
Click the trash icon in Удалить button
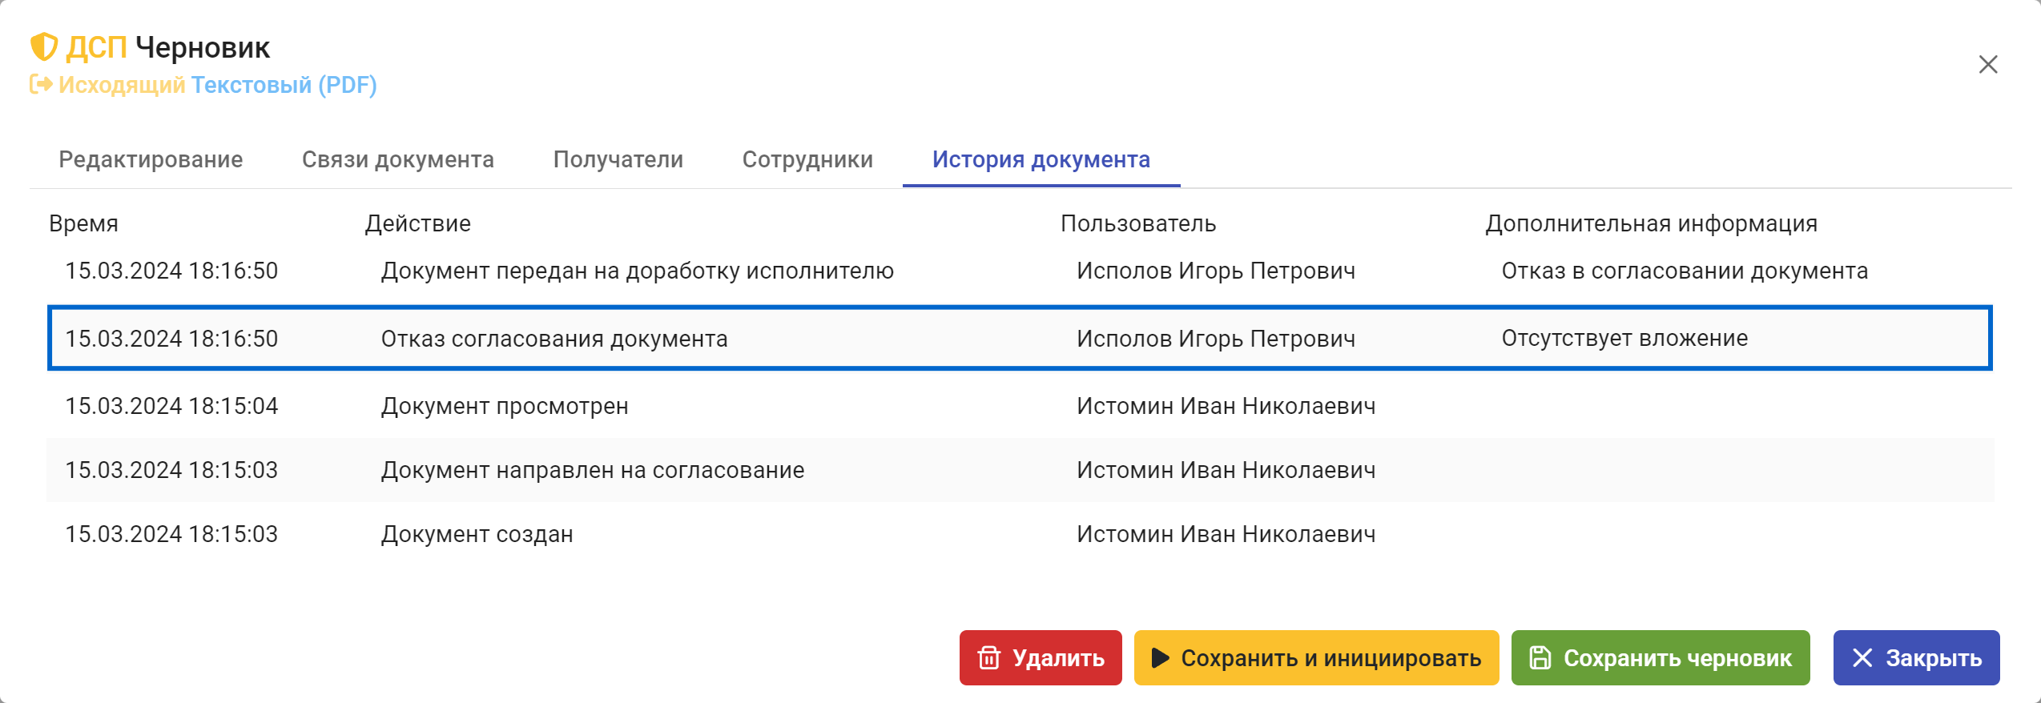(989, 658)
